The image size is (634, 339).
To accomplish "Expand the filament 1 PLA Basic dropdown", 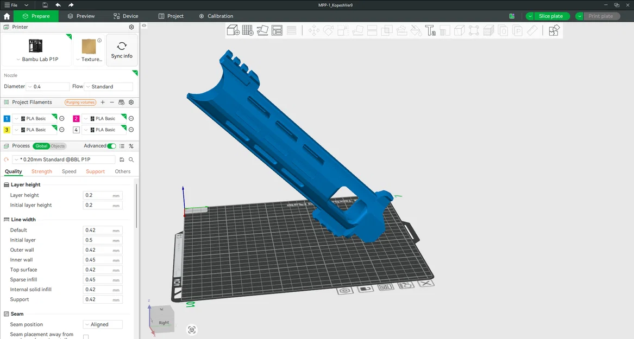I will (x=17, y=118).
